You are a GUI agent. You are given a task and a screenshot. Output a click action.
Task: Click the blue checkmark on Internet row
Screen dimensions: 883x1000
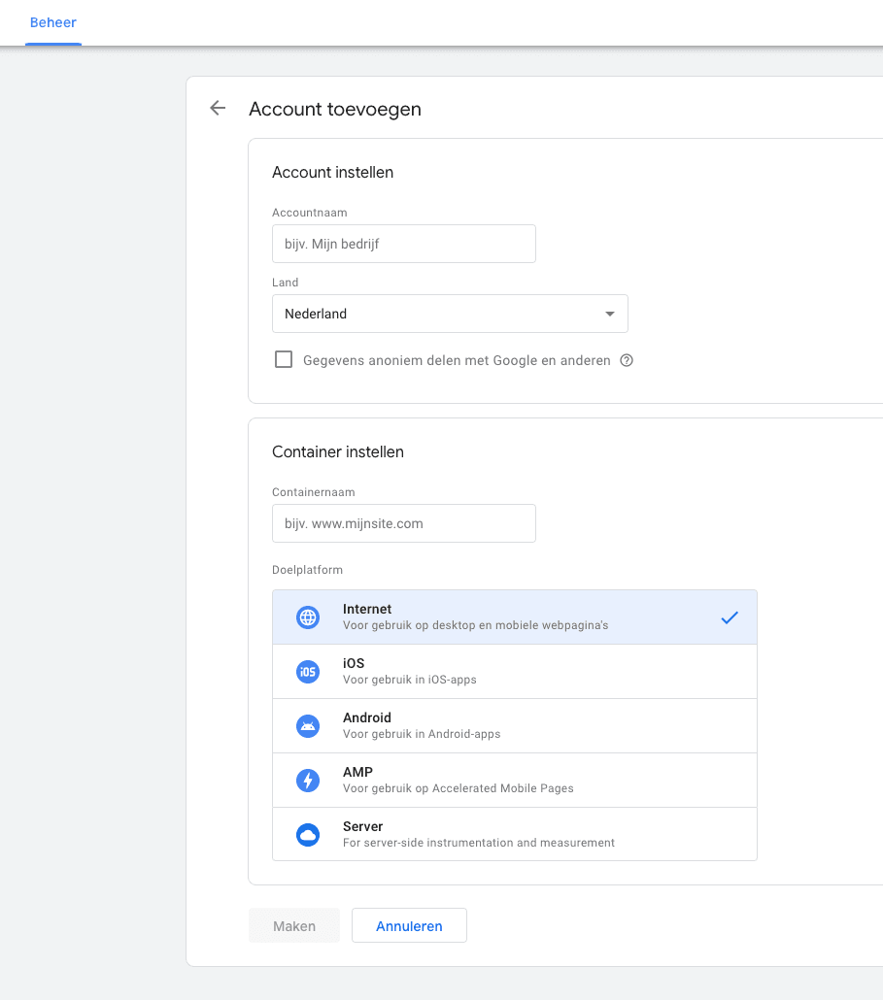coord(730,617)
